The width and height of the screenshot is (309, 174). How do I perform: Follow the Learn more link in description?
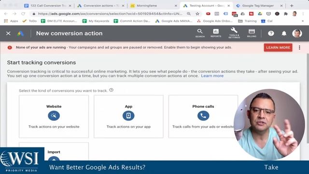click(x=212, y=76)
